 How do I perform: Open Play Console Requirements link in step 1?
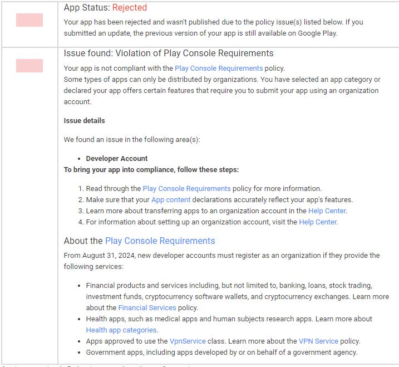(x=186, y=188)
